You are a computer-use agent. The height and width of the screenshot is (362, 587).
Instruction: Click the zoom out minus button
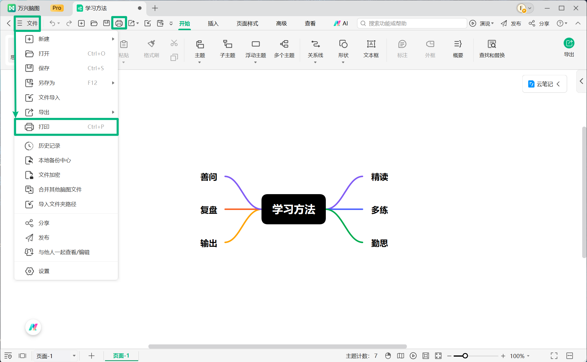(x=449, y=356)
